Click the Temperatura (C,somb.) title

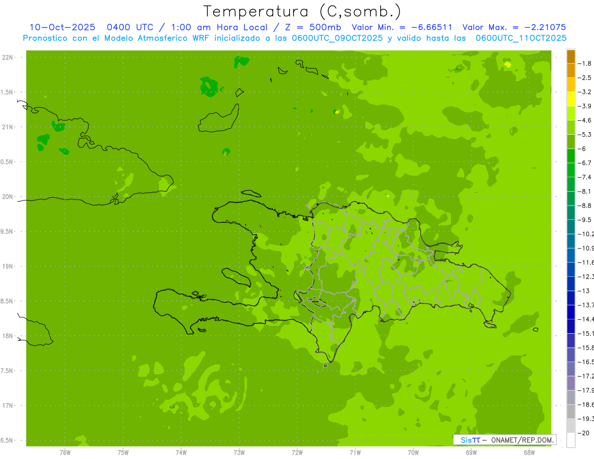(x=302, y=11)
